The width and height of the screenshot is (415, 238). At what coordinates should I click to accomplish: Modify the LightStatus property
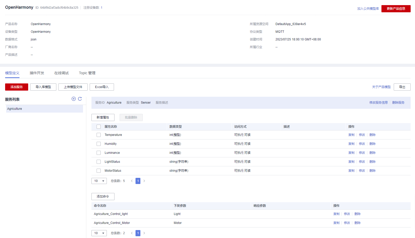[x=362, y=162]
